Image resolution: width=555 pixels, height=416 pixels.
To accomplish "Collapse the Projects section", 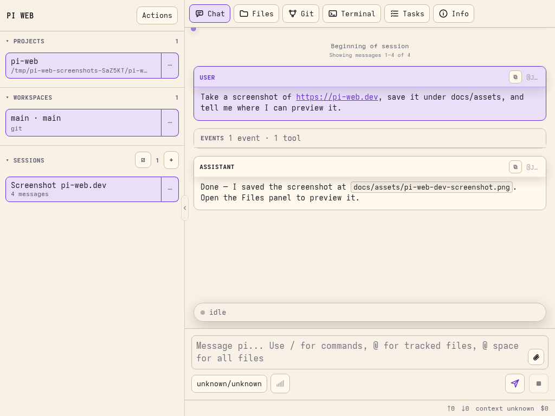I will coord(25,41).
